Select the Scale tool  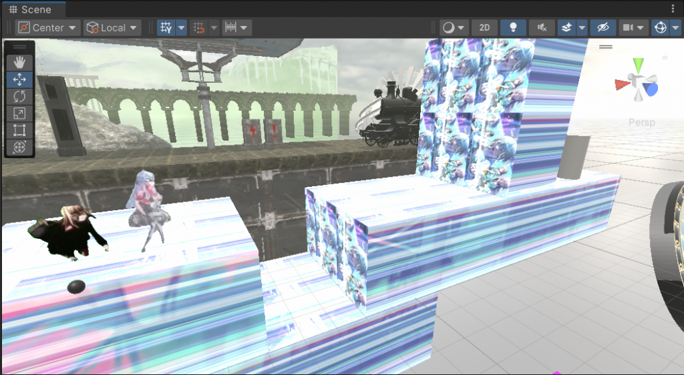tap(19, 113)
